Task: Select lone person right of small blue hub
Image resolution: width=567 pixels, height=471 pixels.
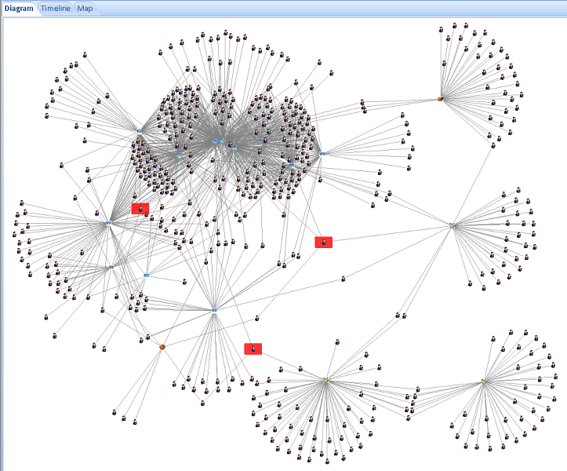Action: [x=184, y=281]
